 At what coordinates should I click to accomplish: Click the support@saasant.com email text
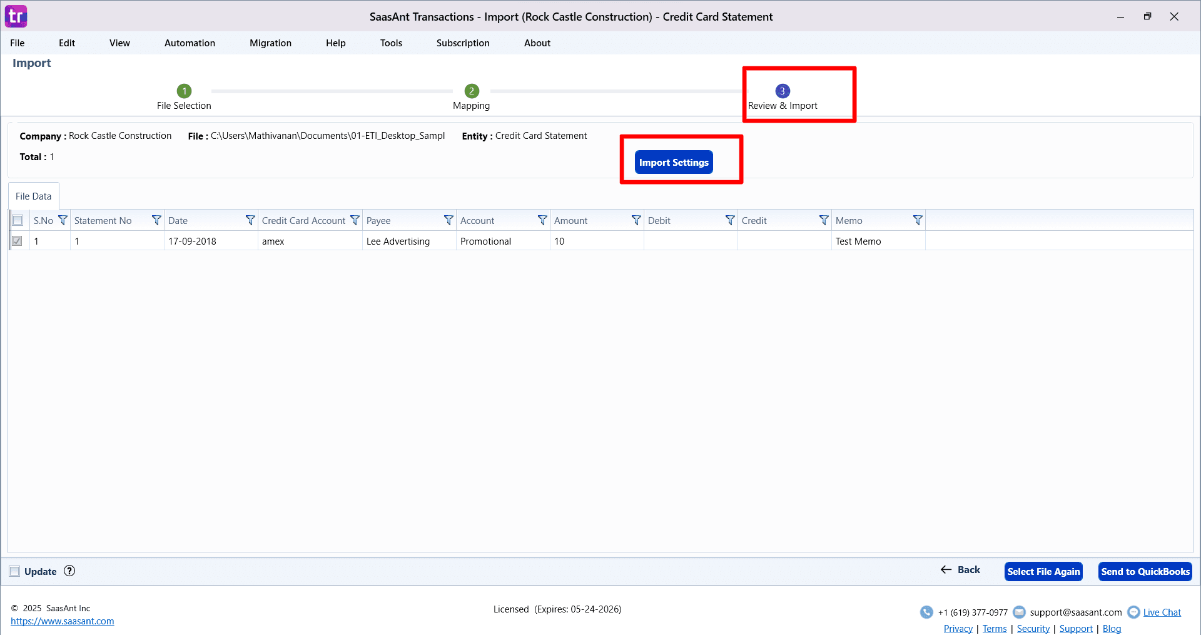[x=1076, y=612]
